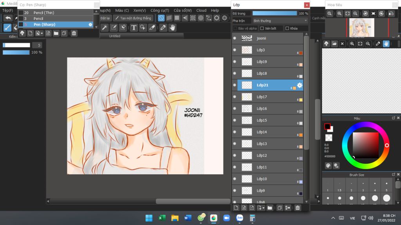Delete brush using trash icon in brush panel
The image size is (401, 225).
[74, 33]
